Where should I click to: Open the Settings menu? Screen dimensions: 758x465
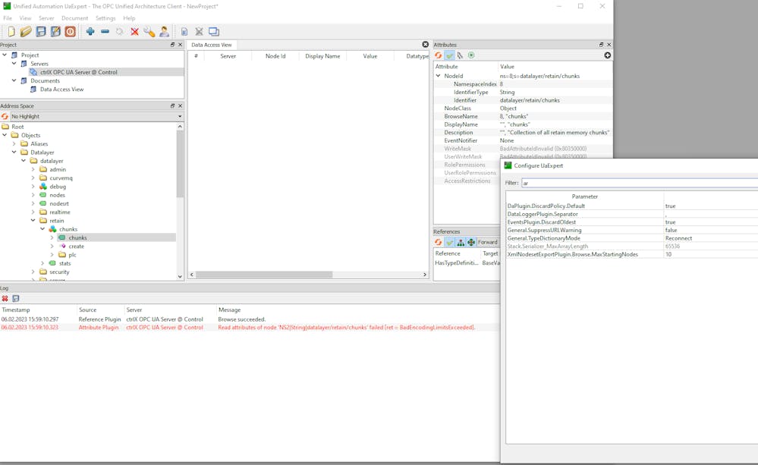point(105,18)
